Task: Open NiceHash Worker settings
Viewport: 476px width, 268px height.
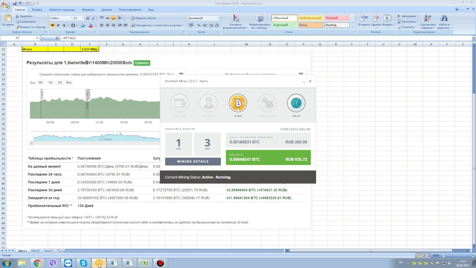Action: point(209,105)
